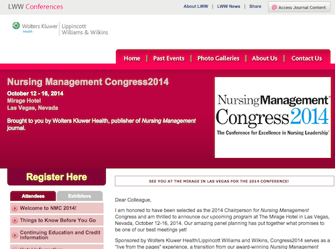Open the About Us menu item
The height and width of the screenshot is (249, 335).
click(x=265, y=58)
